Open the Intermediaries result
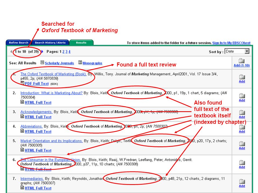This screenshot has height=193, width=258. (32, 179)
